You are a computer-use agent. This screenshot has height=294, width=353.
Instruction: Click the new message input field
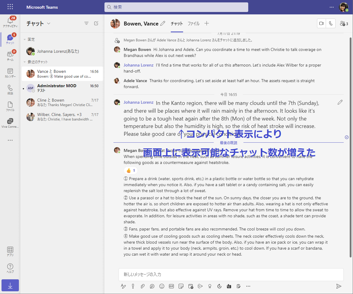pos(231,275)
